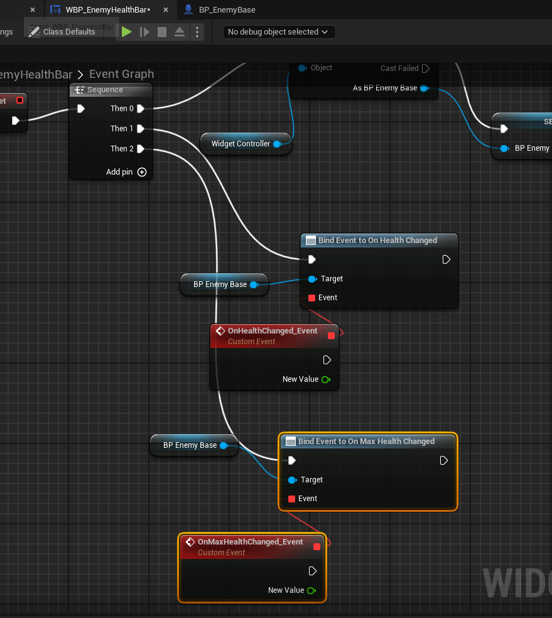Open the debug object selector dropdown
The width and height of the screenshot is (552, 618).
point(279,32)
